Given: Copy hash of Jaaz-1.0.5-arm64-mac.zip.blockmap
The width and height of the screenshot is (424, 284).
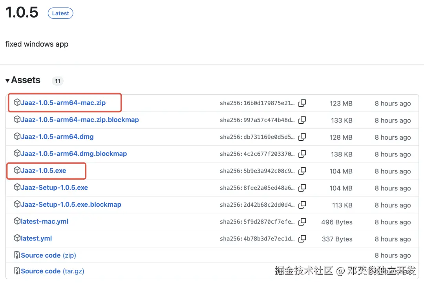Looking at the screenshot, I should click(302, 120).
